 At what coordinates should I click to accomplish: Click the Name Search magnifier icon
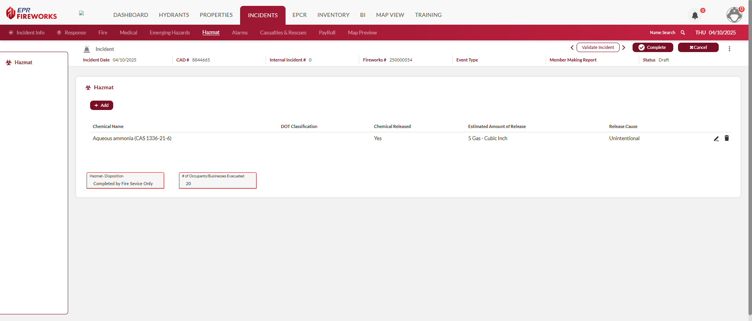(x=683, y=33)
